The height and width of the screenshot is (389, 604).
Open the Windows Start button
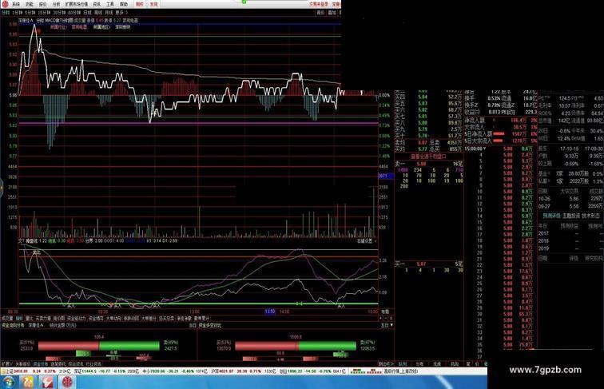9,382
